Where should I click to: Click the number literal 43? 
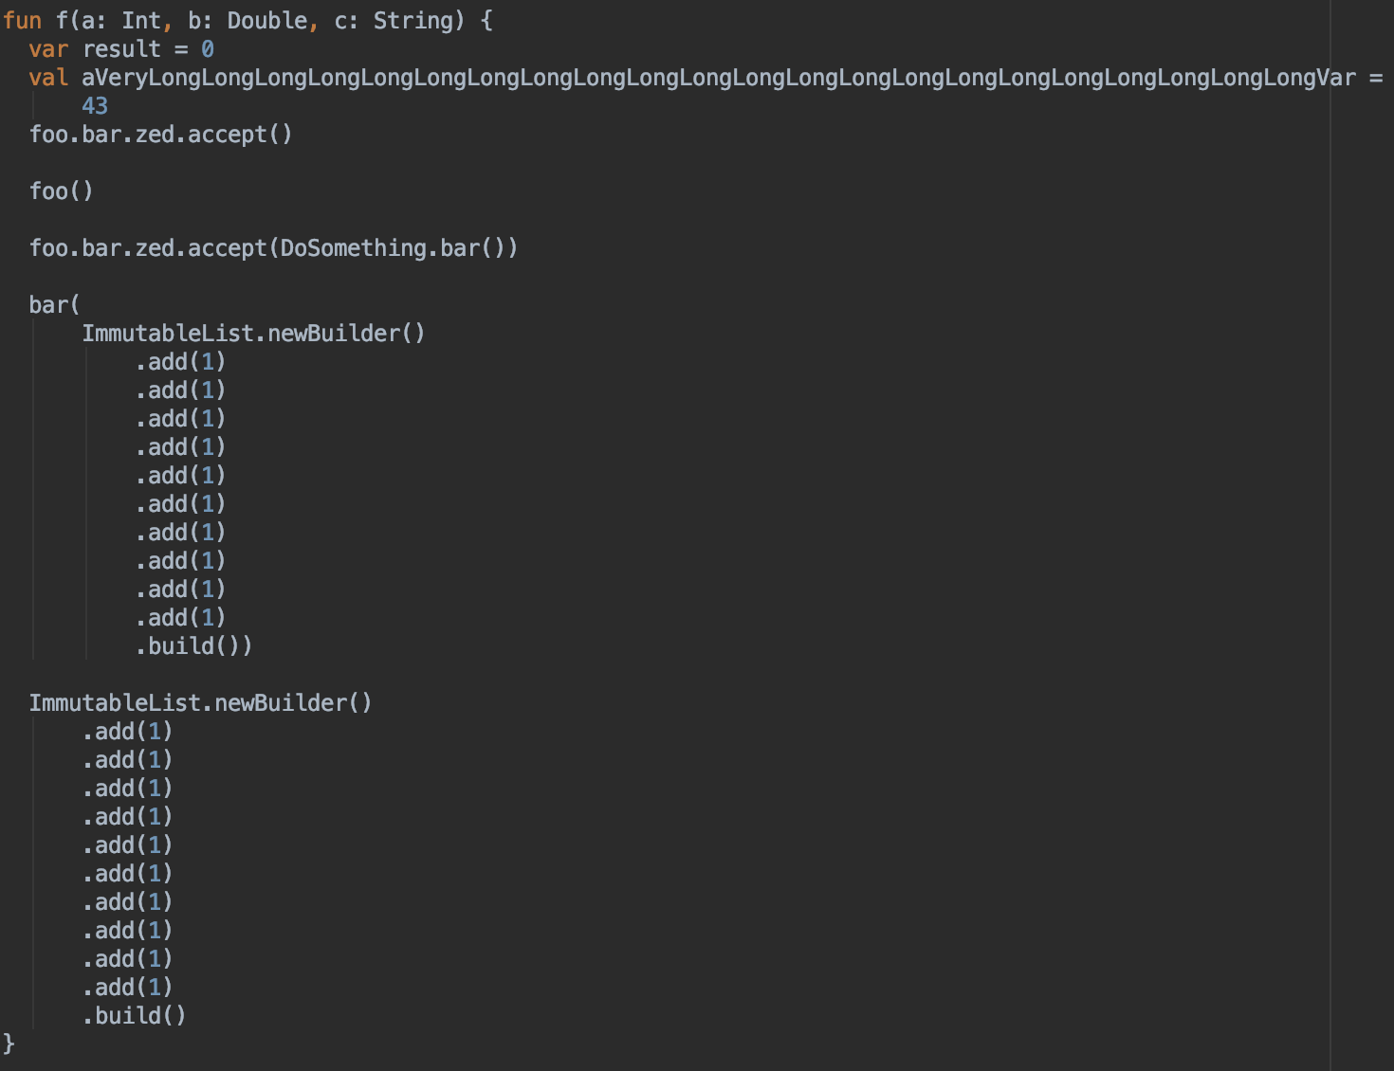pos(95,106)
